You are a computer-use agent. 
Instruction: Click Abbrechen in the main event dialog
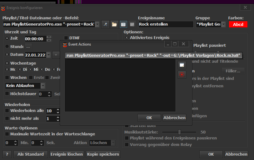[x=236, y=154]
